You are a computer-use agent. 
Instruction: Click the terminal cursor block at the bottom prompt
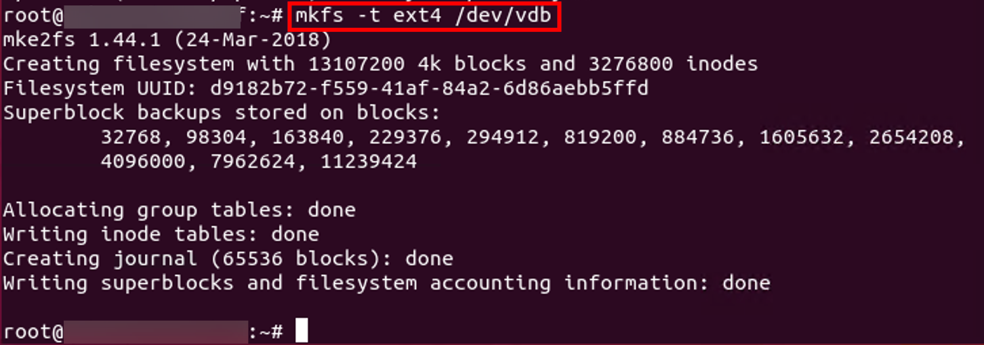coord(302,331)
